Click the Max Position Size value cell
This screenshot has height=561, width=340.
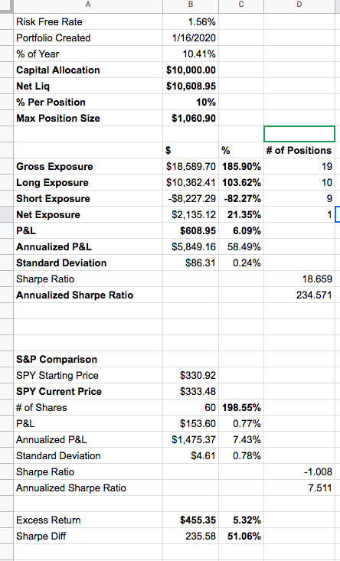pos(191,119)
